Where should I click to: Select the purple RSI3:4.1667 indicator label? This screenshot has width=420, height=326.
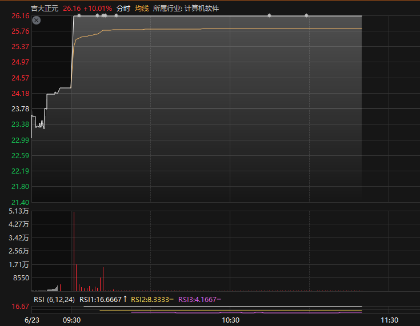(x=197, y=300)
